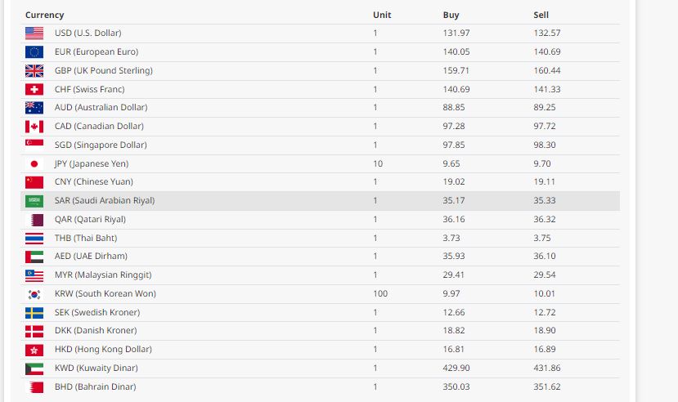678x402 pixels.
Task: Click the Swedish flag icon
Action: click(x=34, y=312)
